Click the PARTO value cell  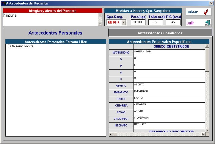click(169, 99)
